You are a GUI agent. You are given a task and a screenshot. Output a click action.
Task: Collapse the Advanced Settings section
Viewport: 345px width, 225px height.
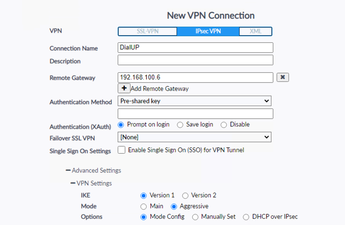point(69,170)
